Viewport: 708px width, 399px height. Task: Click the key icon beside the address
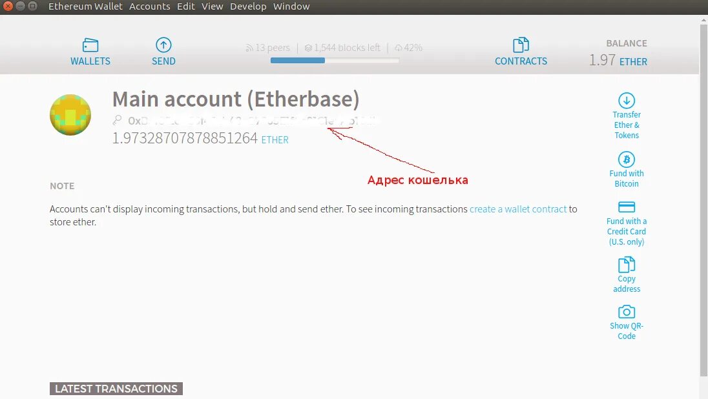pyautogui.click(x=118, y=120)
